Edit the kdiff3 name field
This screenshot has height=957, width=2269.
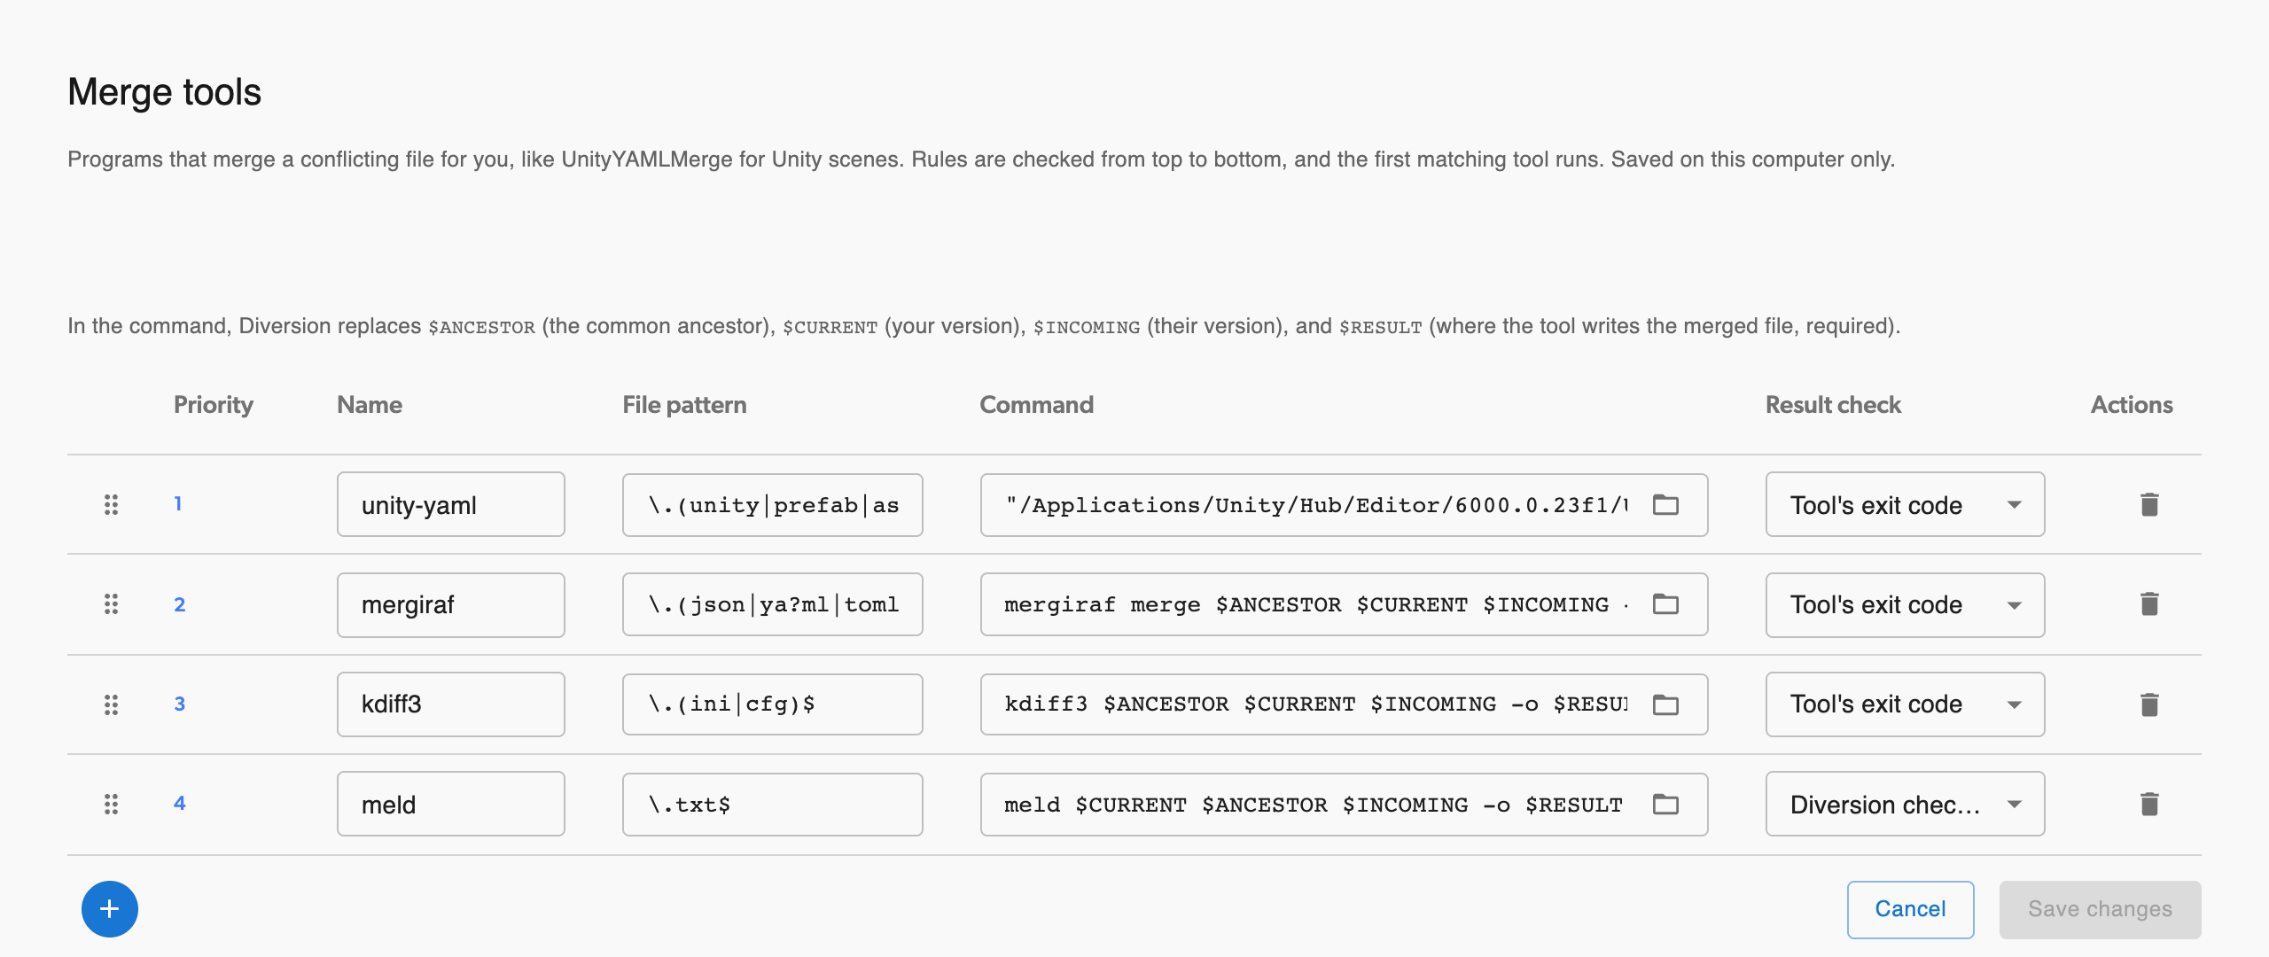tap(450, 704)
